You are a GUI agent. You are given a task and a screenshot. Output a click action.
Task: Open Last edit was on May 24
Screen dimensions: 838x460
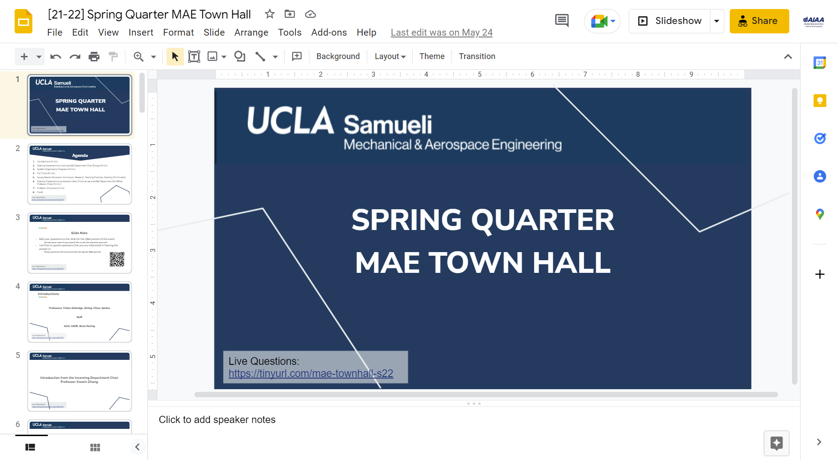coord(442,32)
